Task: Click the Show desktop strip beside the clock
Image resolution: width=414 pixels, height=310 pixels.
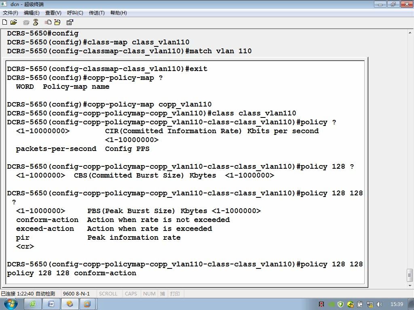Action: pos(411,304)
